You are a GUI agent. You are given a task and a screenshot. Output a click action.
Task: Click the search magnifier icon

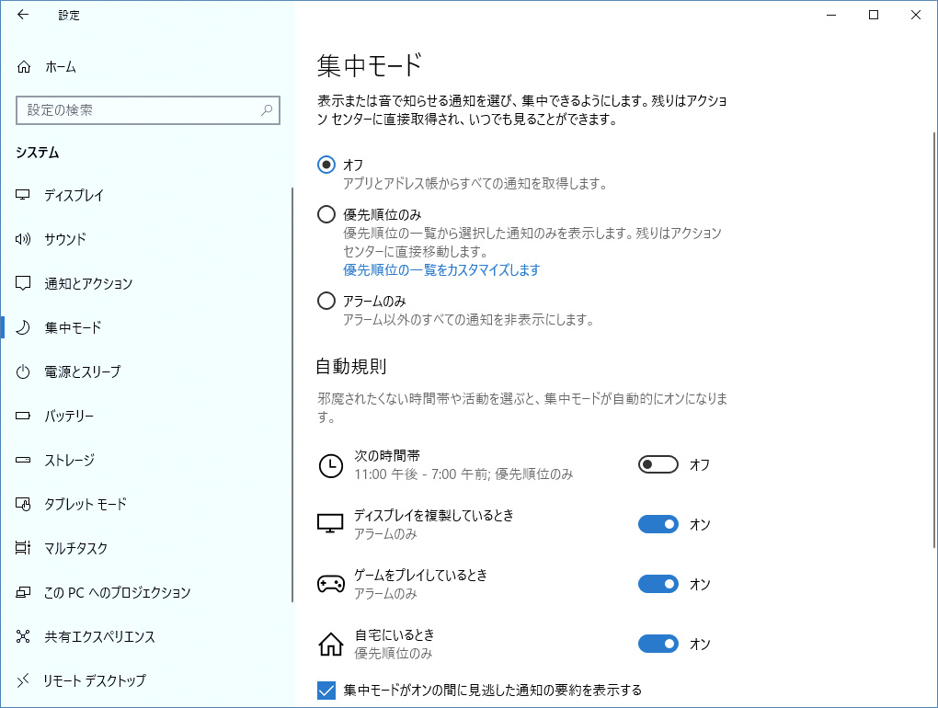(x=267, y=110)
